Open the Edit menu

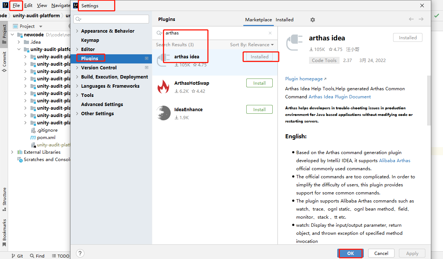(x=28, y=6)
